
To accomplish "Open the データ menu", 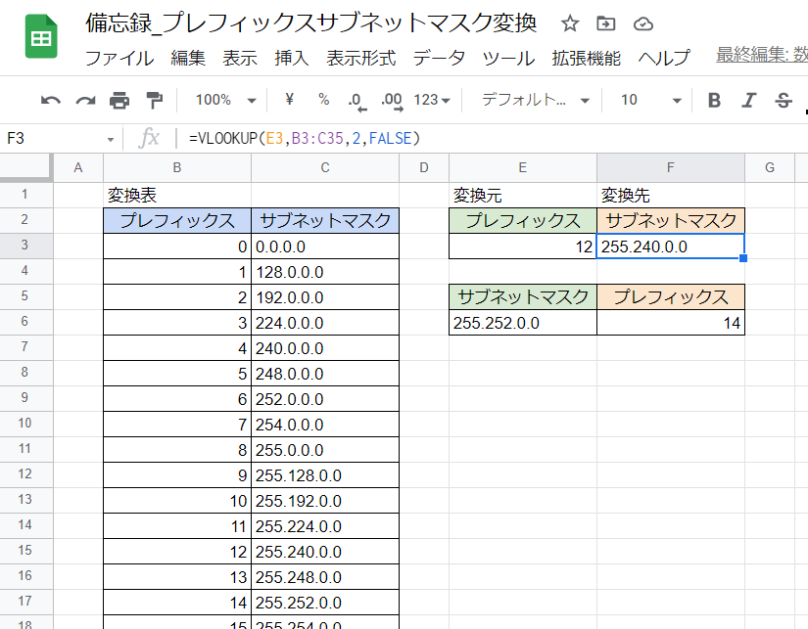I will point(439,58).
